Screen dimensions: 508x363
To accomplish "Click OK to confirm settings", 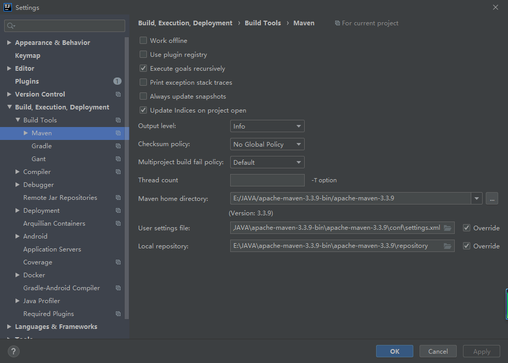I will [x=395, y=351].
